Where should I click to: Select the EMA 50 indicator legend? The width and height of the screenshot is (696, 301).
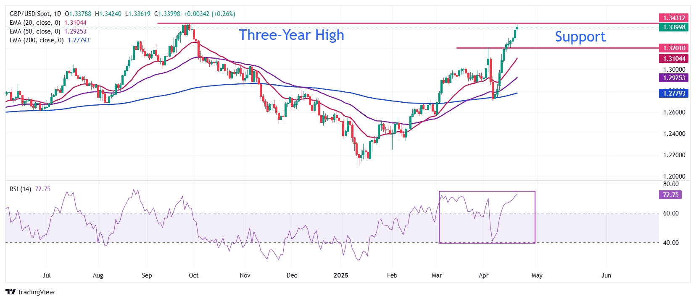pyautogui.click(x=35, y=31)
